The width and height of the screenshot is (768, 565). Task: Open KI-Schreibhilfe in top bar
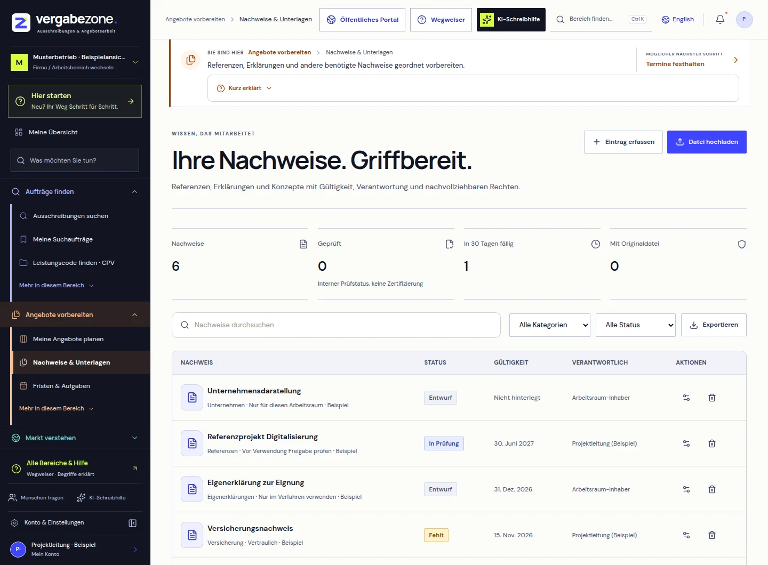pos(511,20)
